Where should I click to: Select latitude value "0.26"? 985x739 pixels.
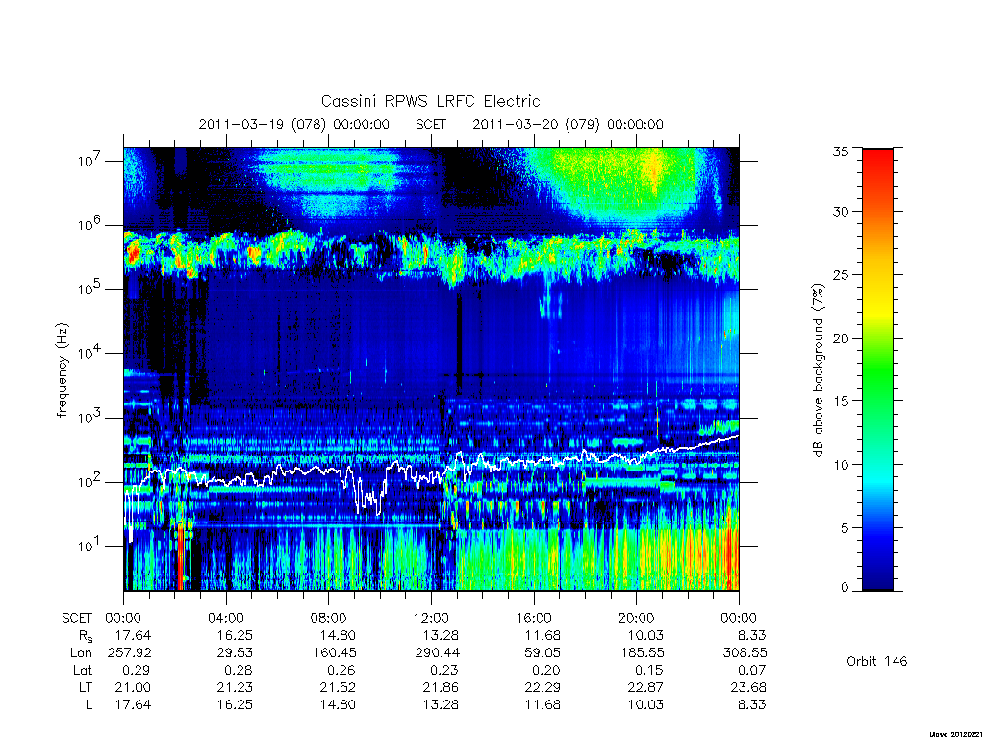coord(341,670)
